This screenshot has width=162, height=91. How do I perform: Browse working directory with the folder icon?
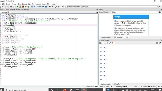coord(160,7)
